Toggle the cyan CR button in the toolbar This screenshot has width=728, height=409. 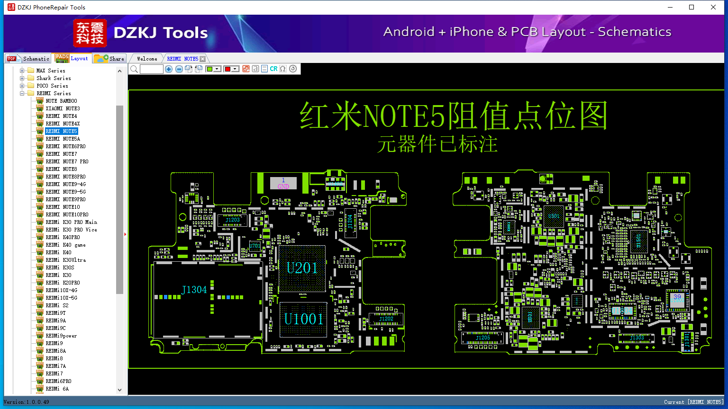tap(273, 69)
